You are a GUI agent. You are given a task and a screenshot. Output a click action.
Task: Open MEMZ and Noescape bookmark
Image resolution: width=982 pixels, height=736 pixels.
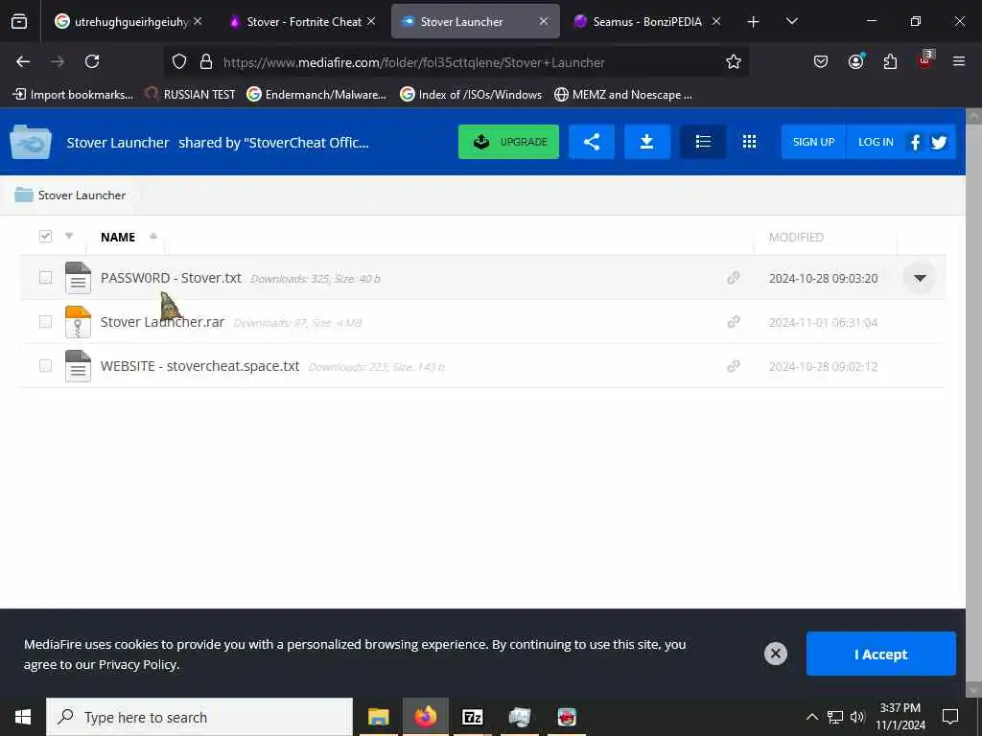[x=623, y=95]
